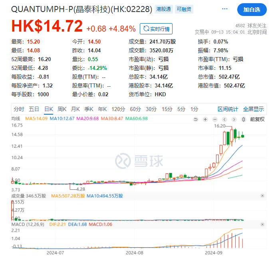Select the 月K chart tab
The width and height of the screenshot is (276, 256).
(75, 109)
